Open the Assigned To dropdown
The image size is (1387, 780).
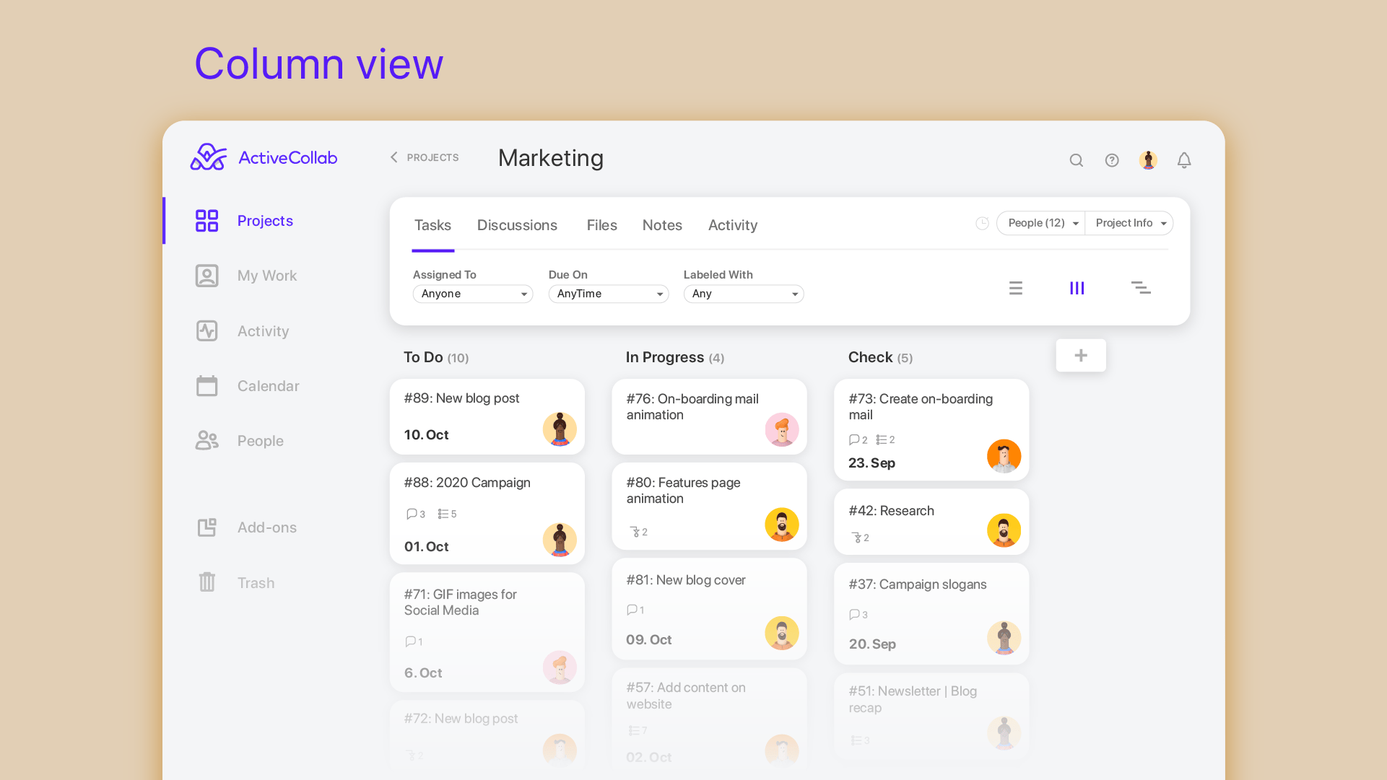point(472,294)
